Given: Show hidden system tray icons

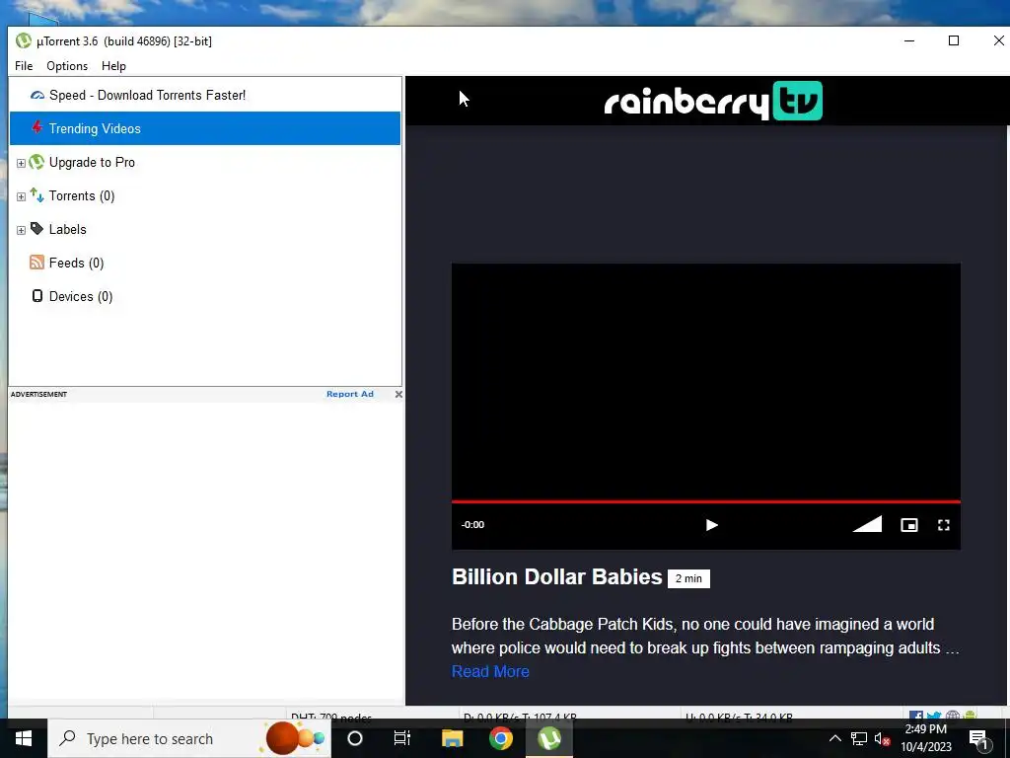Looking at the screenshot, I should [x=834, y=738].
